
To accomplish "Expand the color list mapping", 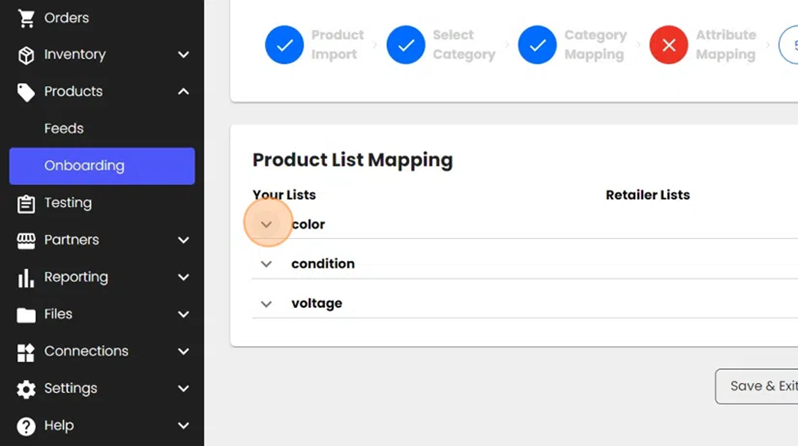I will coord(266,224).
